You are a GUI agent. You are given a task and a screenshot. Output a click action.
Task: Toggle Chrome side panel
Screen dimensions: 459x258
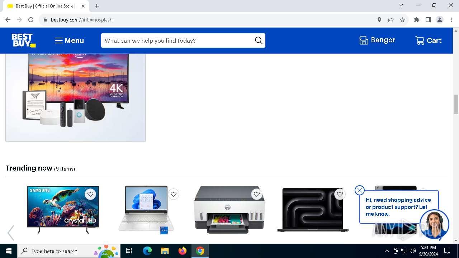point(428,20)
